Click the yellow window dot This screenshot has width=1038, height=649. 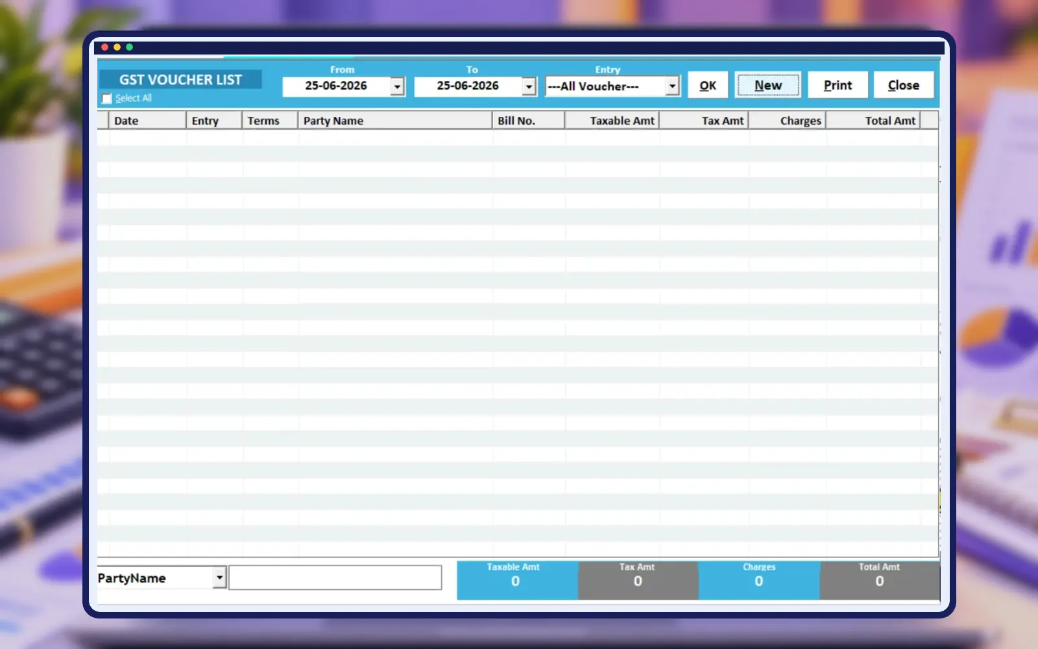(x=117, y=47)
